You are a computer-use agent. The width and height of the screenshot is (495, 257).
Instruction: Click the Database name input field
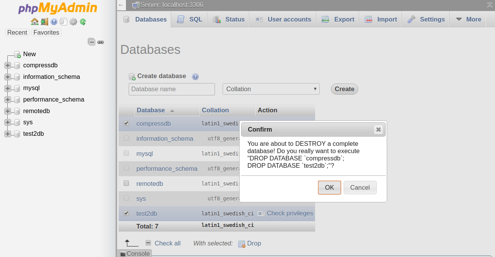[171, 89]
